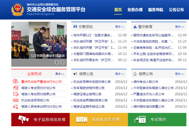Open 更多>> in 信息公布 section
Viewport: 189px width, 130px height.
click(x=180, y=74)
